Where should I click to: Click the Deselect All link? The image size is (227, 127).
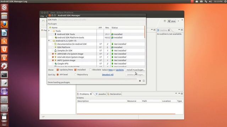(x=108, y=74)
